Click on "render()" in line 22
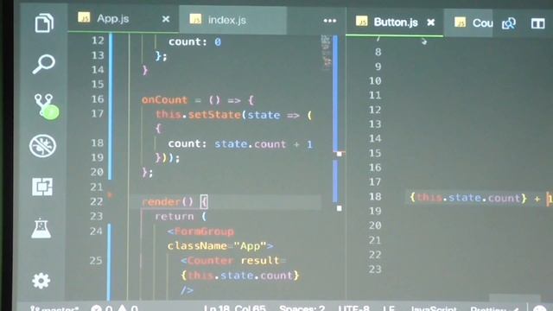Image resolution: width=553 pixels, height=311 pixels. pyautogui.click(x=168, y=201)
